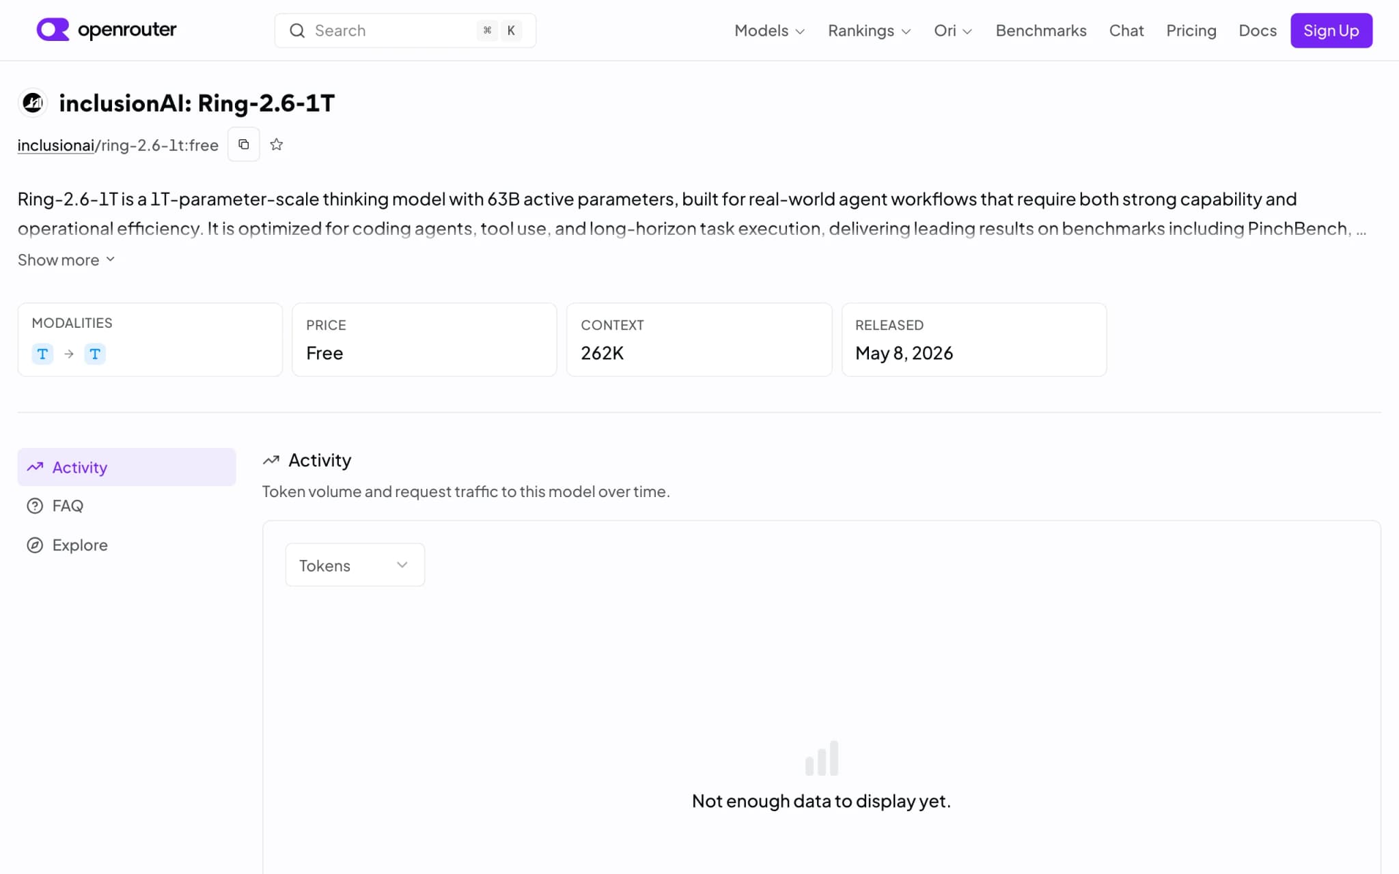Open the Chat page
The image size is (1399, 874).
1126,31
